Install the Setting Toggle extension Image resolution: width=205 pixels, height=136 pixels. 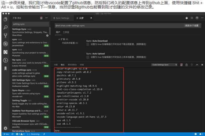[46, 107]
